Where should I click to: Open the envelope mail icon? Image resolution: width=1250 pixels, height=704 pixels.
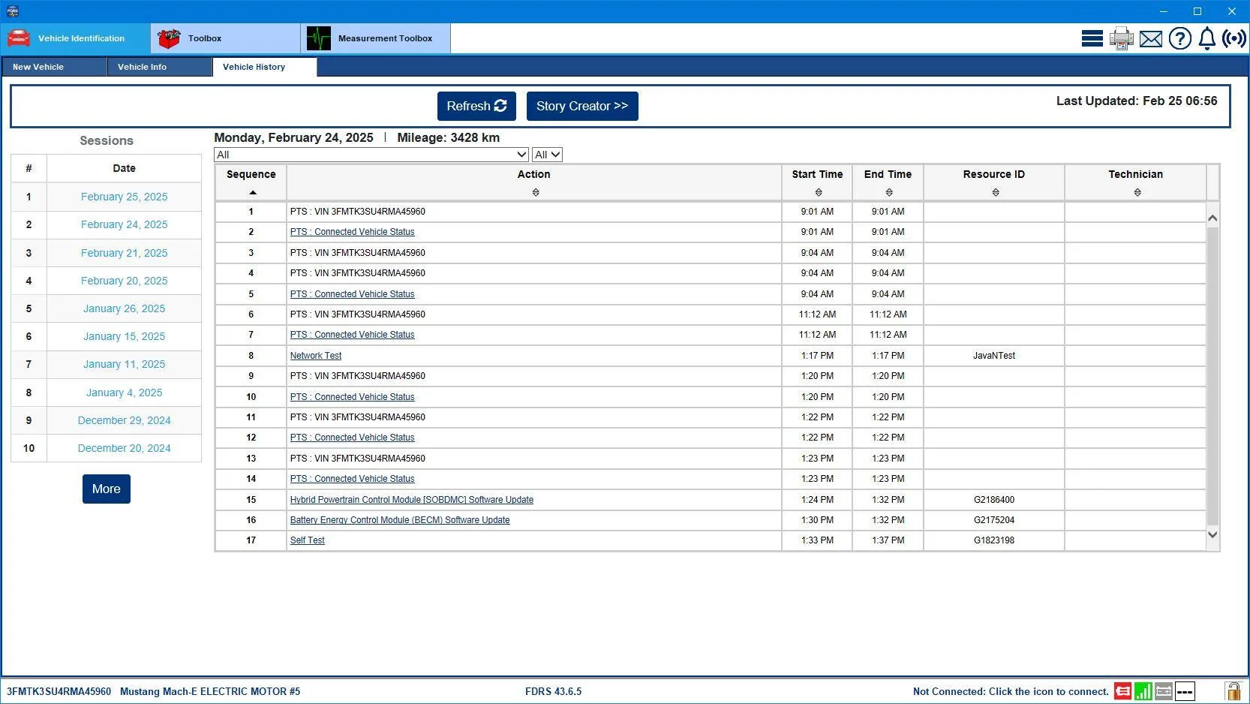click(x=1150, y=39)
